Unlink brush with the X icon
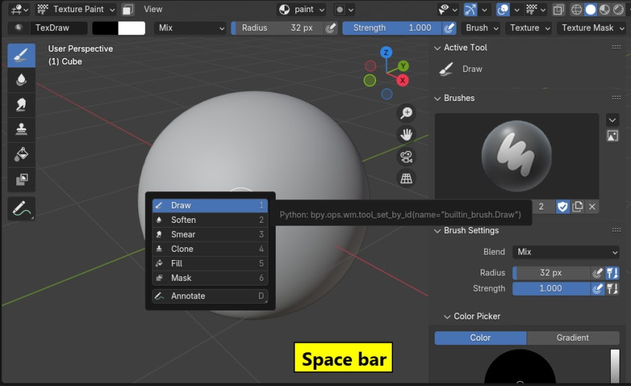This screenshot has height=386, width=631. click(592, 207)
